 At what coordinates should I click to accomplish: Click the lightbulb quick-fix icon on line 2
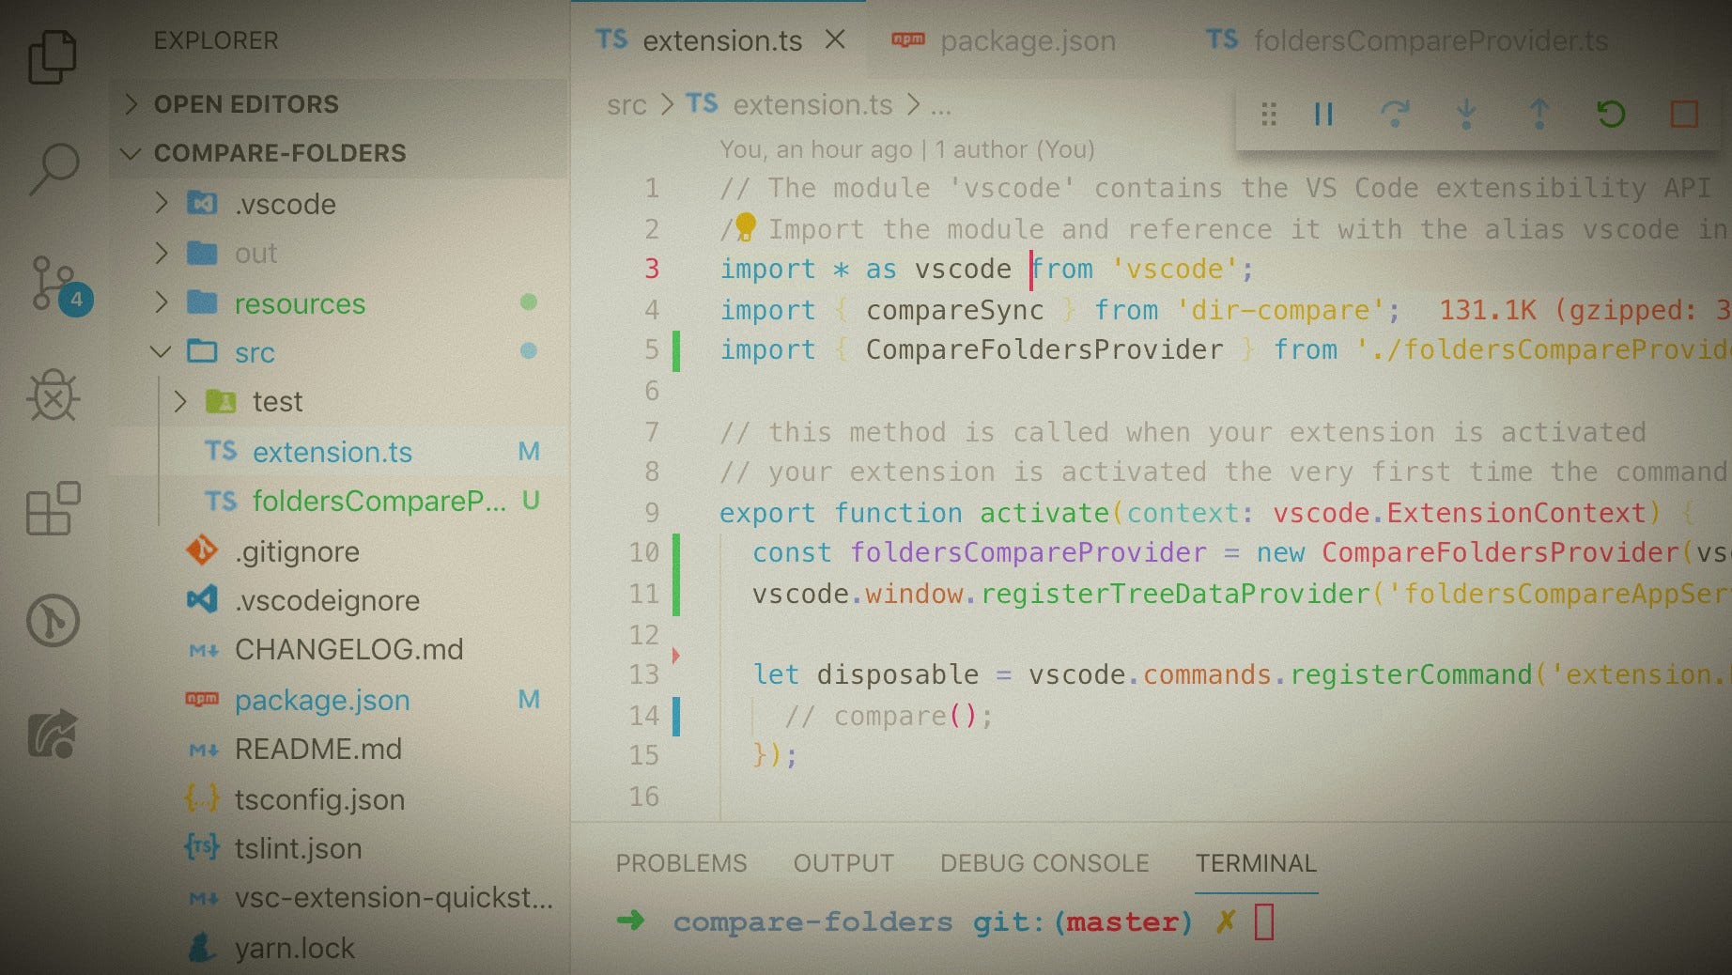point(745,226)
